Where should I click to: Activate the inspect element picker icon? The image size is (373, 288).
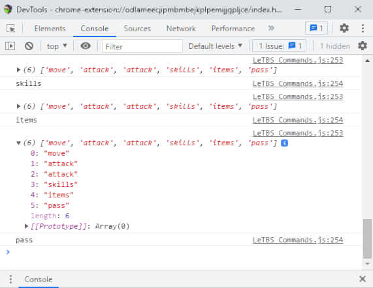click(x=10, y=29)
